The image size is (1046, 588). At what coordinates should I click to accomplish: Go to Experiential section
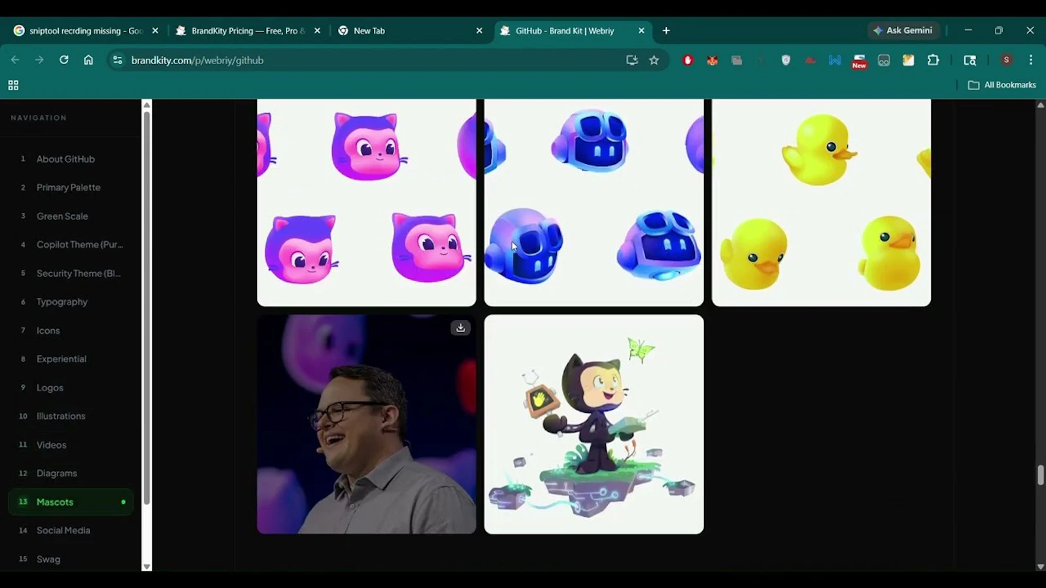pyautogui.click(x=71, y=359)
